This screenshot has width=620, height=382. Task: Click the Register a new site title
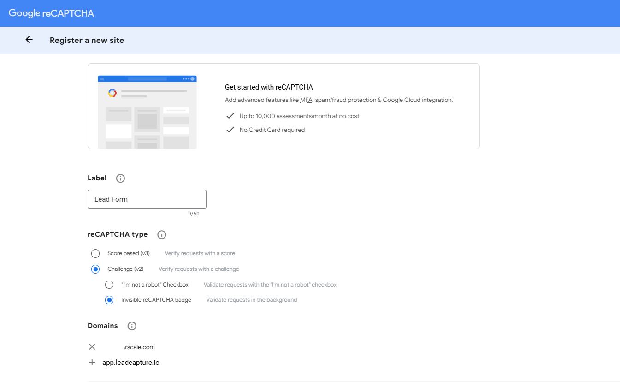pyautogui.click(x=87, y=40)
